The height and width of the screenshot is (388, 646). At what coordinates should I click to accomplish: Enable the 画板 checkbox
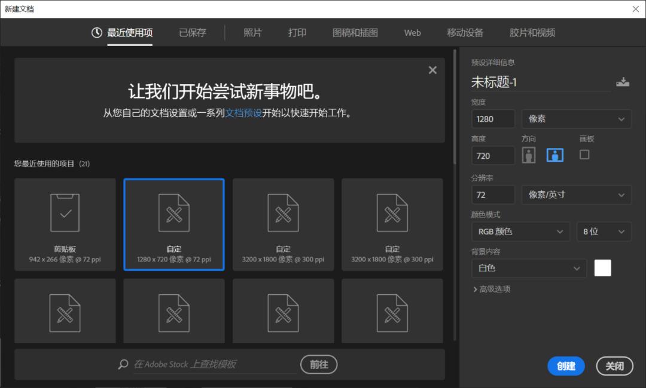pos(584,155)
